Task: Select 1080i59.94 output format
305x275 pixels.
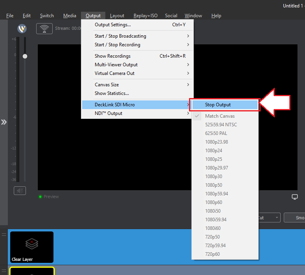Action: click(225, 220)
